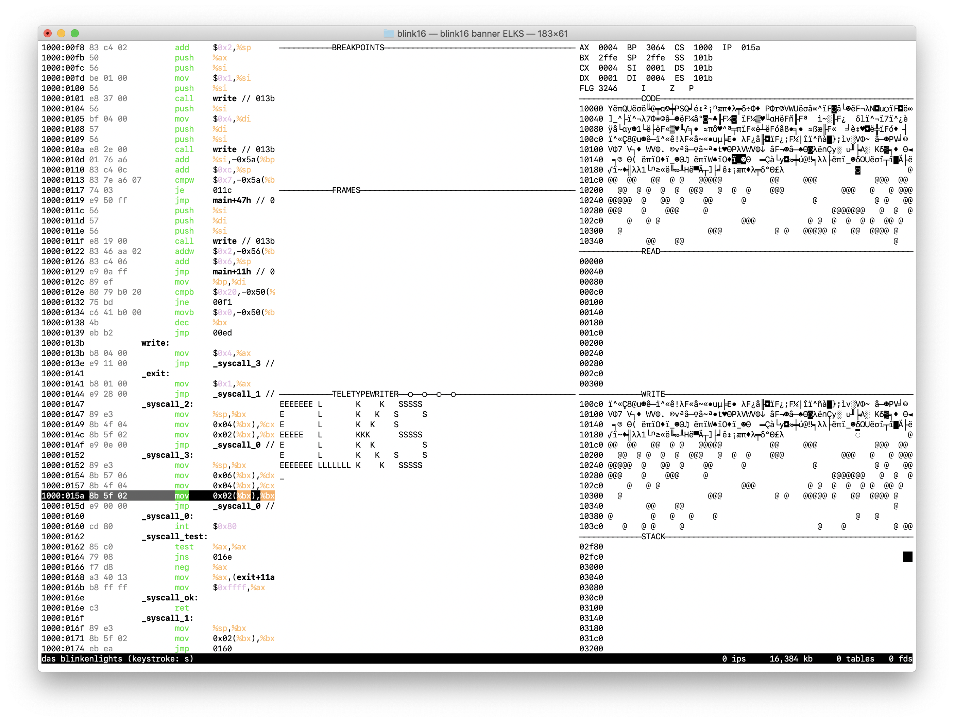The width and height of the screenshot is (954, 722).
Task: Click the WRITE memory panel header
Action: point(652,394)
